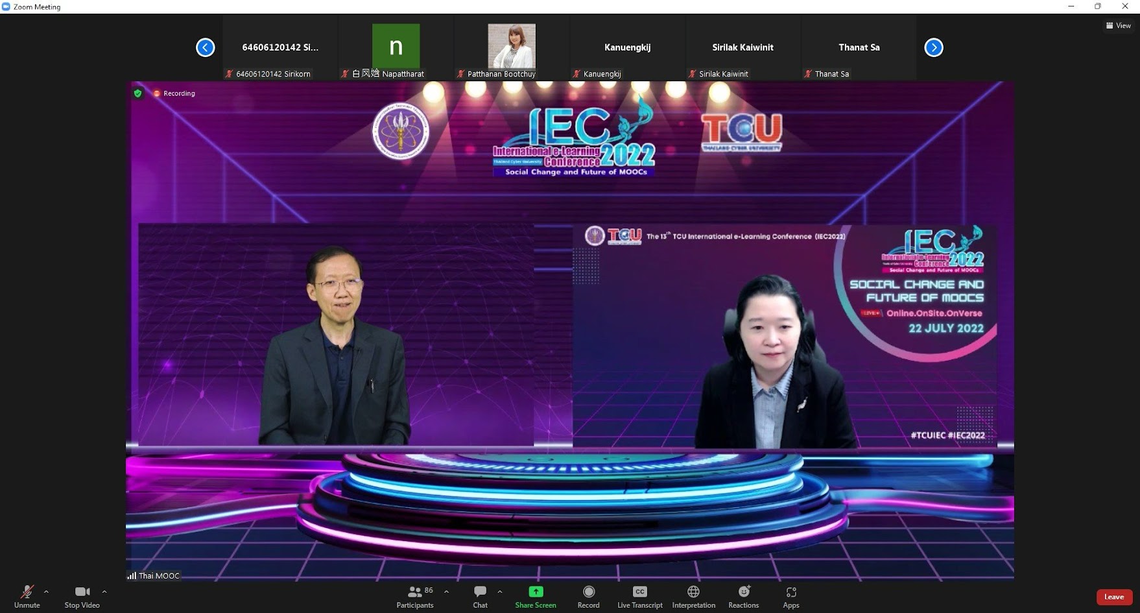Screen dimensions: 1140x613
Task: Unmute the microphone
Action: 27,596
